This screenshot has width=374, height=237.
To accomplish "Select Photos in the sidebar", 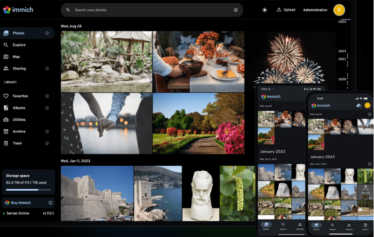I will 27,33.
